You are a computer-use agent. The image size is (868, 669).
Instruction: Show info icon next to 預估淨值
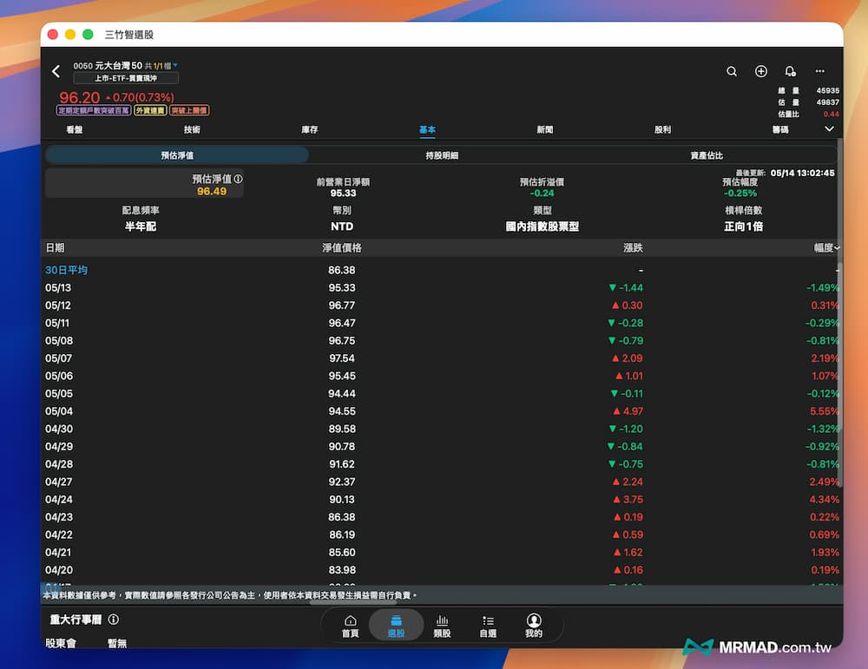[x=238, y=179]
